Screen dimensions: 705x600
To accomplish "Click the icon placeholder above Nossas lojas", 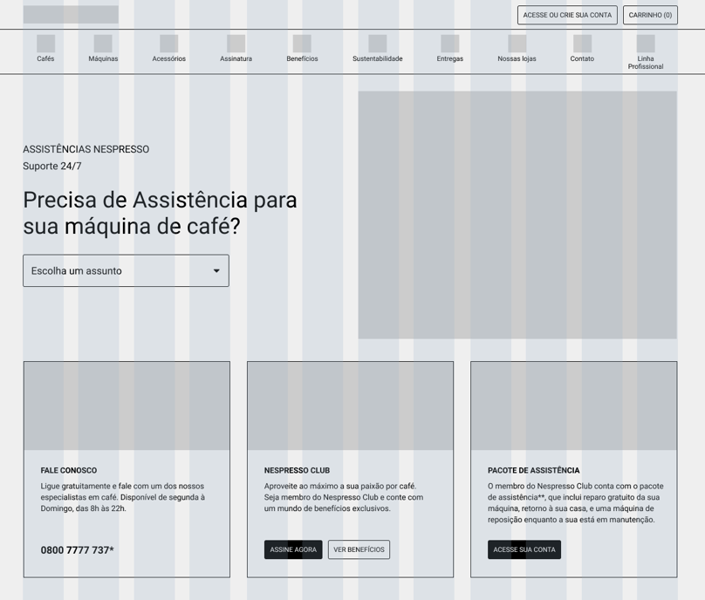I will (x=517, y=44).
